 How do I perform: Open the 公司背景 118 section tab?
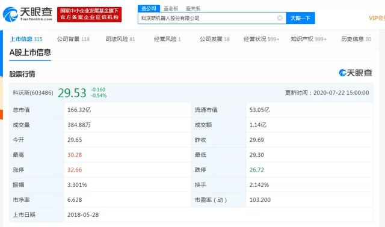[73, 39]
